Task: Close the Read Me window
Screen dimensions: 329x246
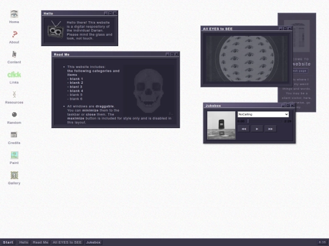Action: (177, 54)
